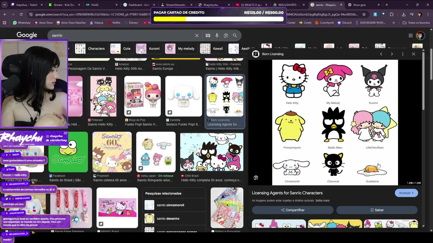Open Licensing Agents for Sanrio Characters title
This screenshot has height=243, width=433.
pos(287,193)
